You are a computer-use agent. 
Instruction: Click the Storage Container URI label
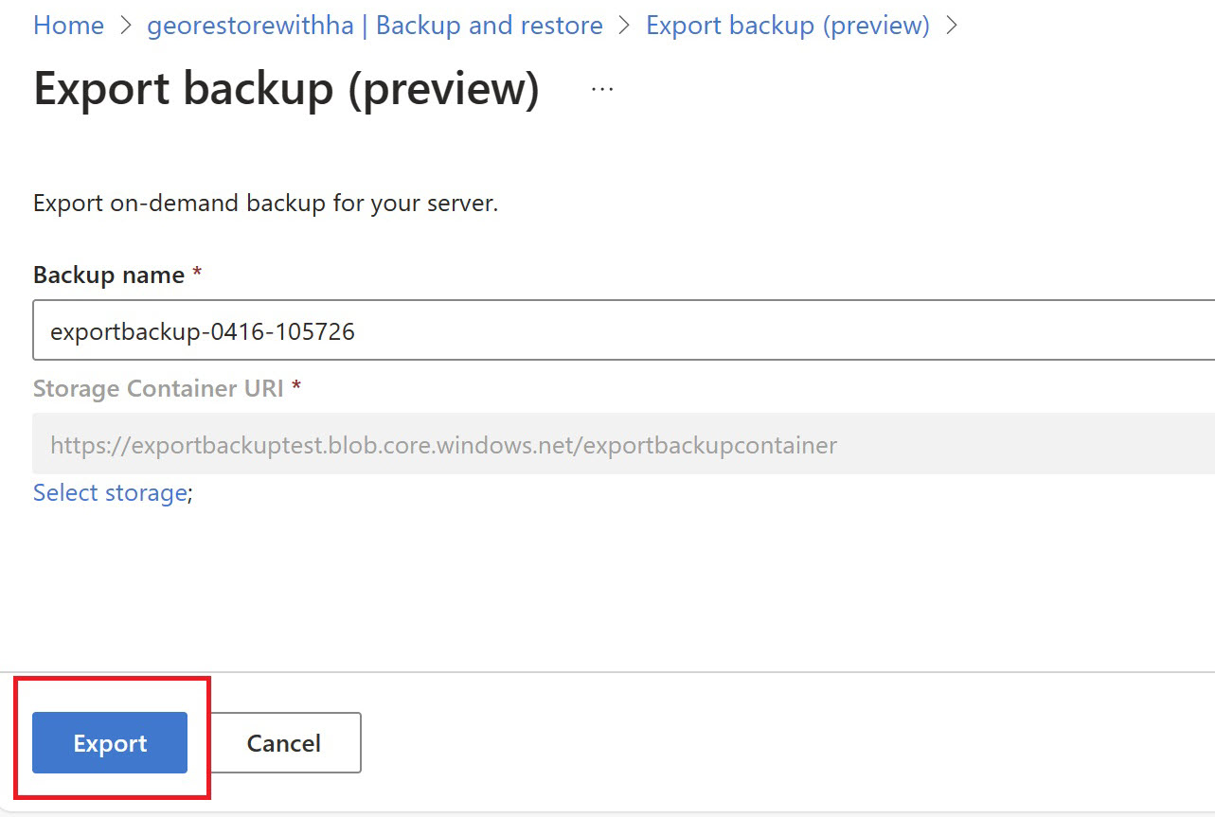tap(158, 388)
